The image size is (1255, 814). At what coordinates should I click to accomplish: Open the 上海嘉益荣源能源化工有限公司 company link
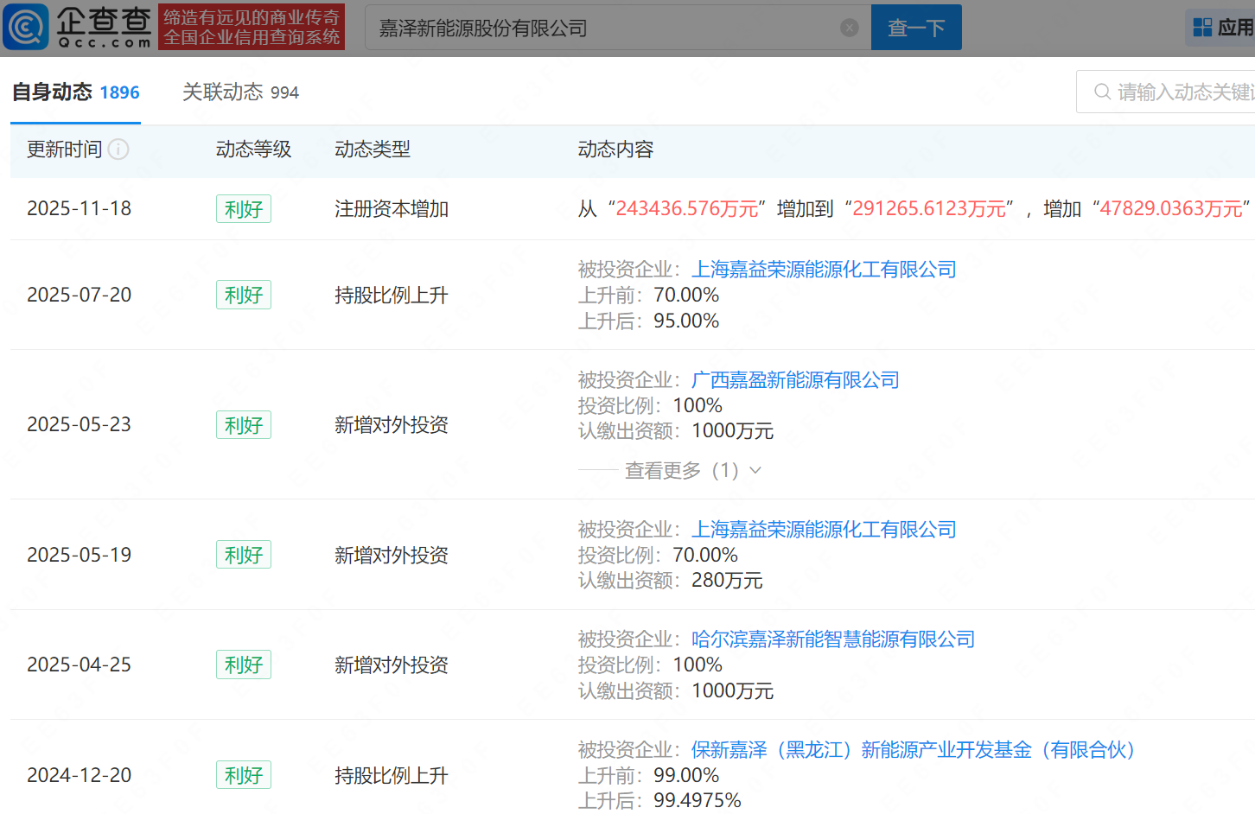click(823, 269)
